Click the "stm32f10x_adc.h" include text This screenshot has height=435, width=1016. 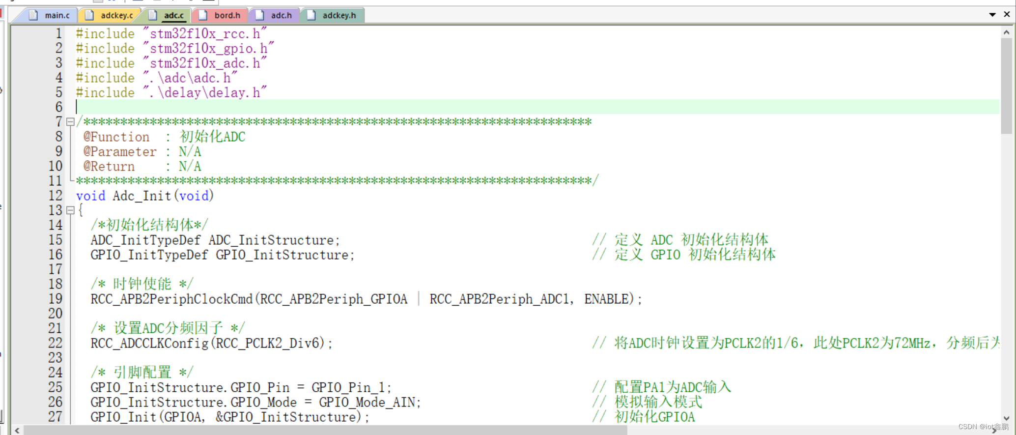(205, 63)
